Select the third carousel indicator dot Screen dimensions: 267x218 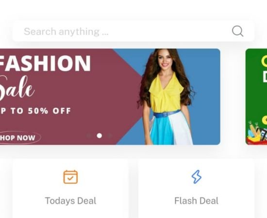click(110, 136)
